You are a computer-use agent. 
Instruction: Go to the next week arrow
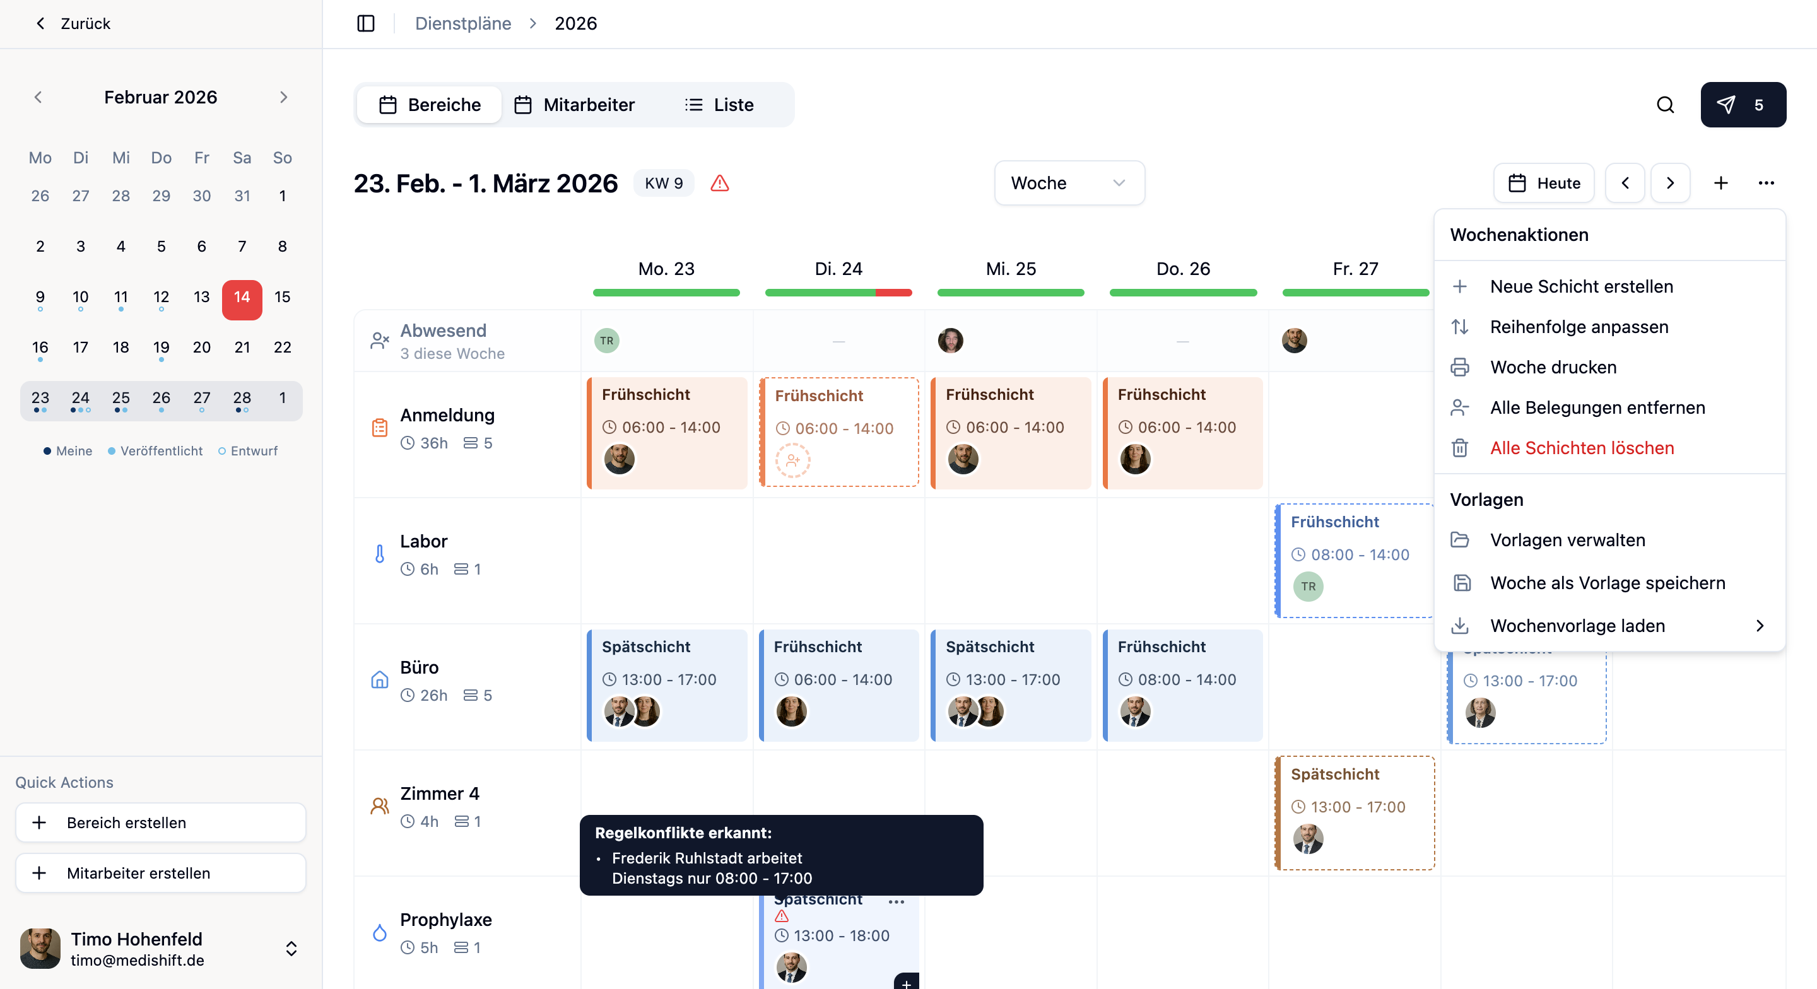[1670, 184]
